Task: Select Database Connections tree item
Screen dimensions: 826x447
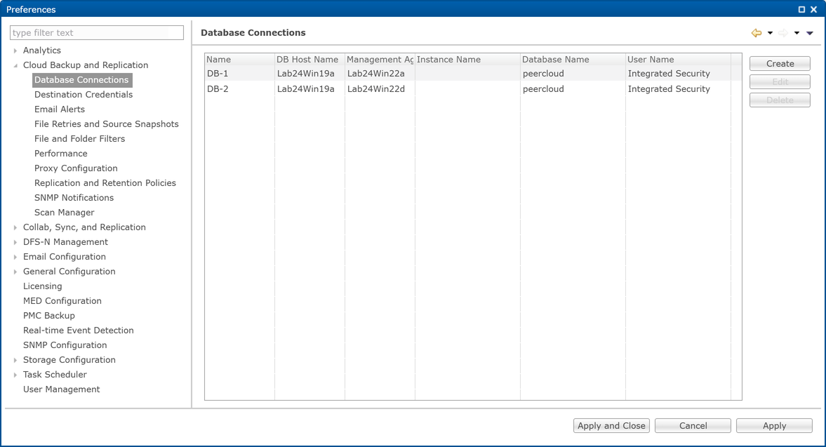Action: point(81,80)
